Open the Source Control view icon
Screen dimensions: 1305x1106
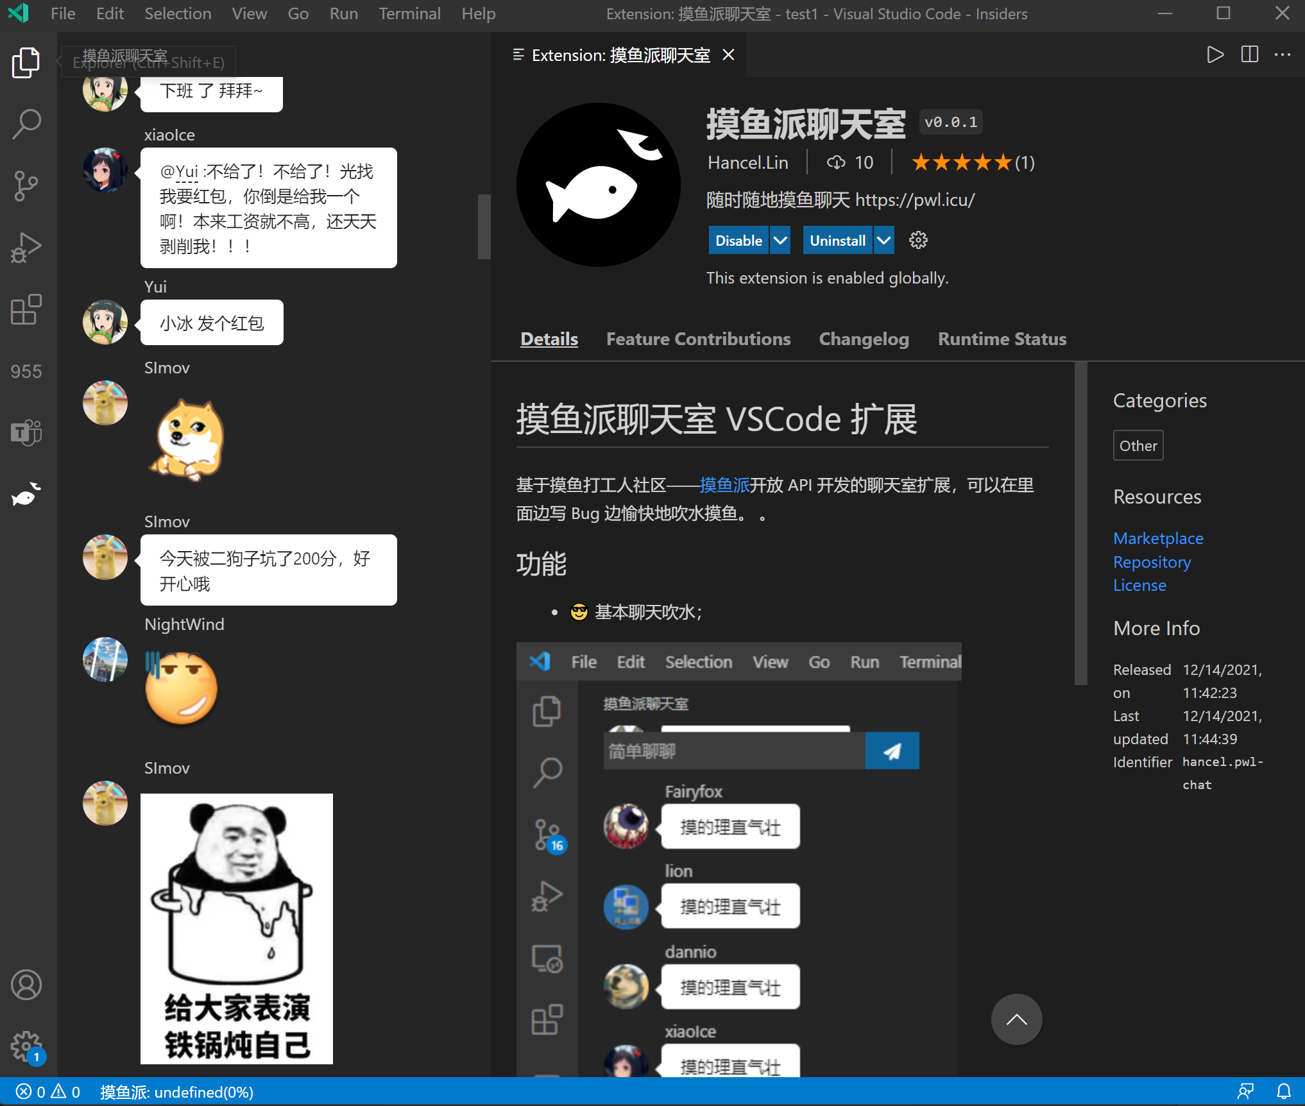coord(26,185)
